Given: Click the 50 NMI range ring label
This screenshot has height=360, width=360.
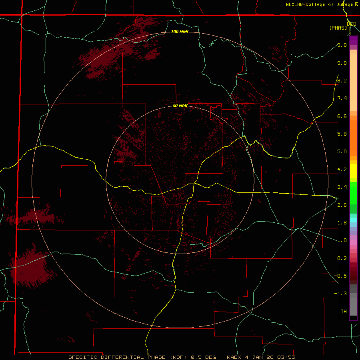Looking at the screenshot, I should [x=180, y=106].
